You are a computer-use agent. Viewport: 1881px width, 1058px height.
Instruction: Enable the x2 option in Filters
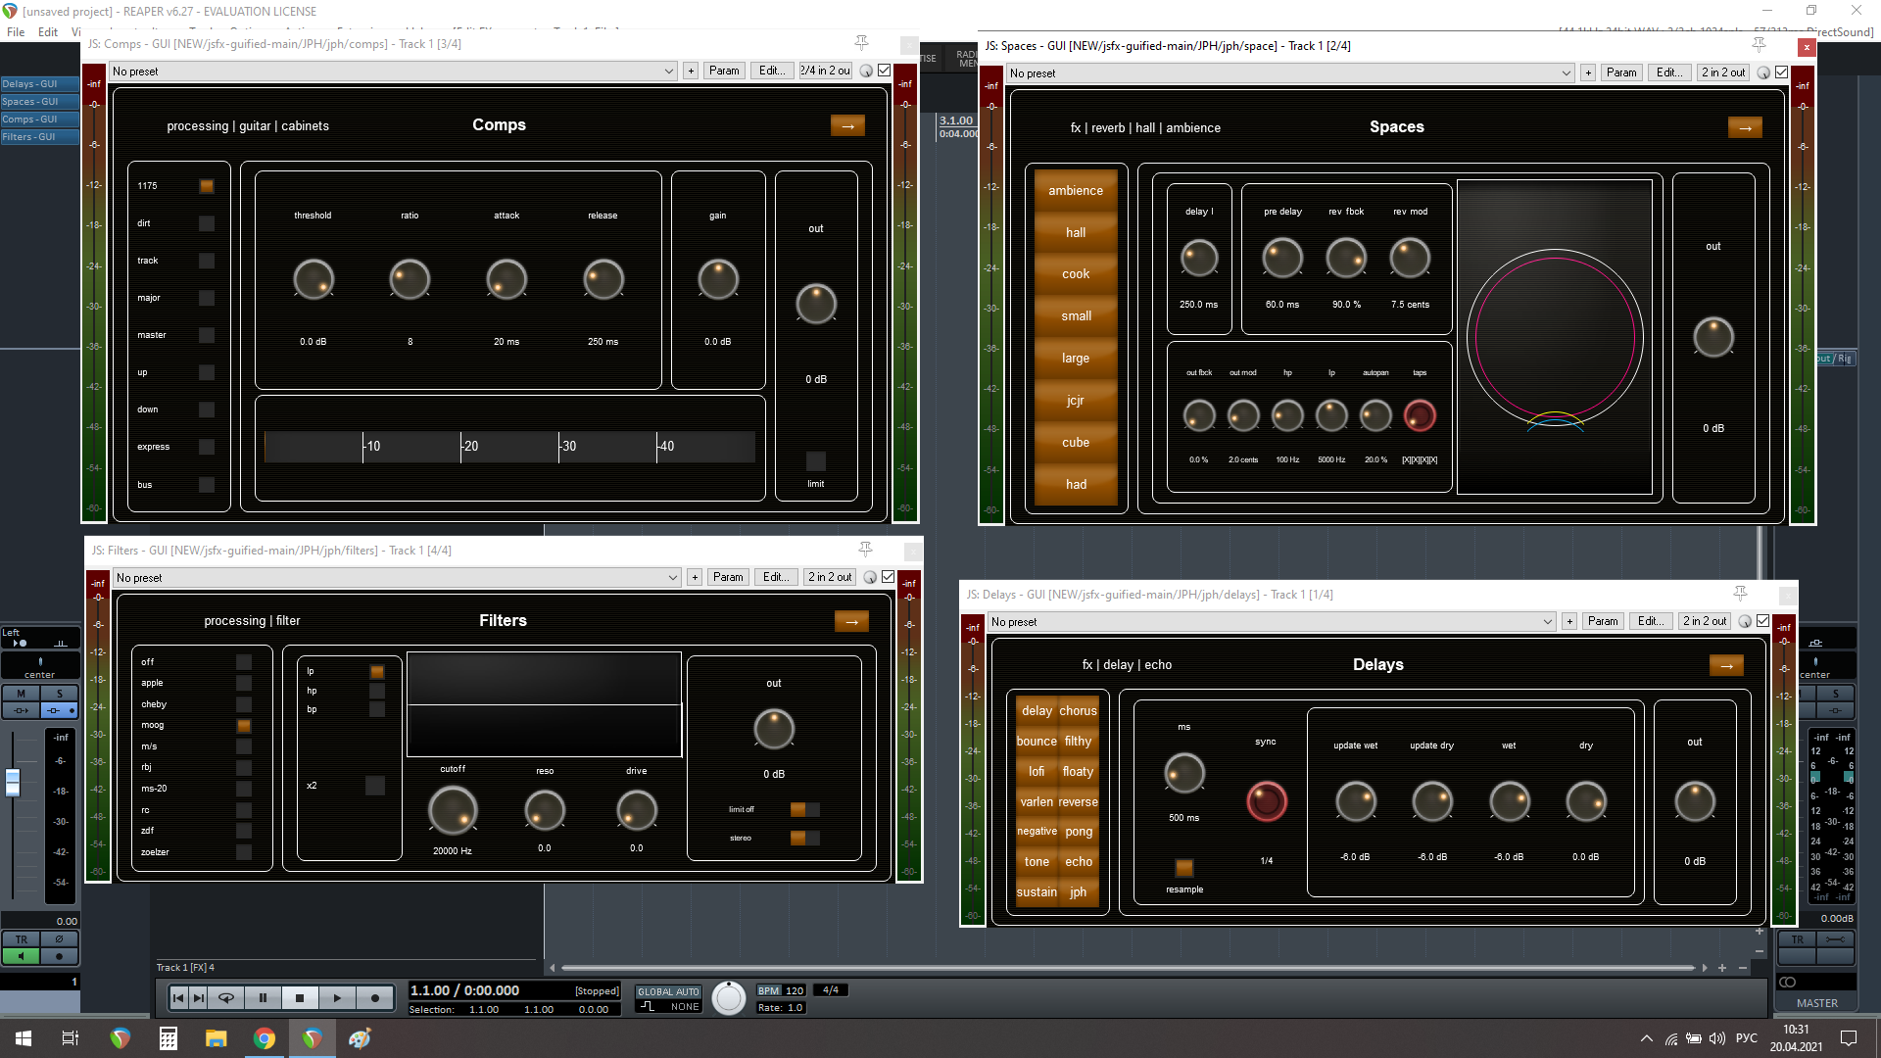pyautogui.click(x=375, y=785)
